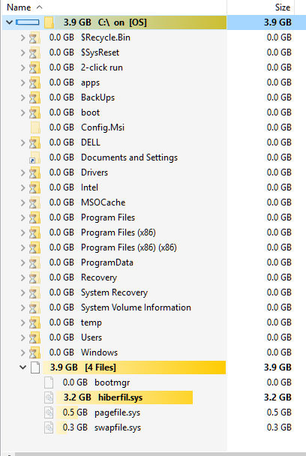The width and height of the screenshot is (306, 456).
Task: Collapse the C:\ on [OS] root node
Action: tap(9, 22)
